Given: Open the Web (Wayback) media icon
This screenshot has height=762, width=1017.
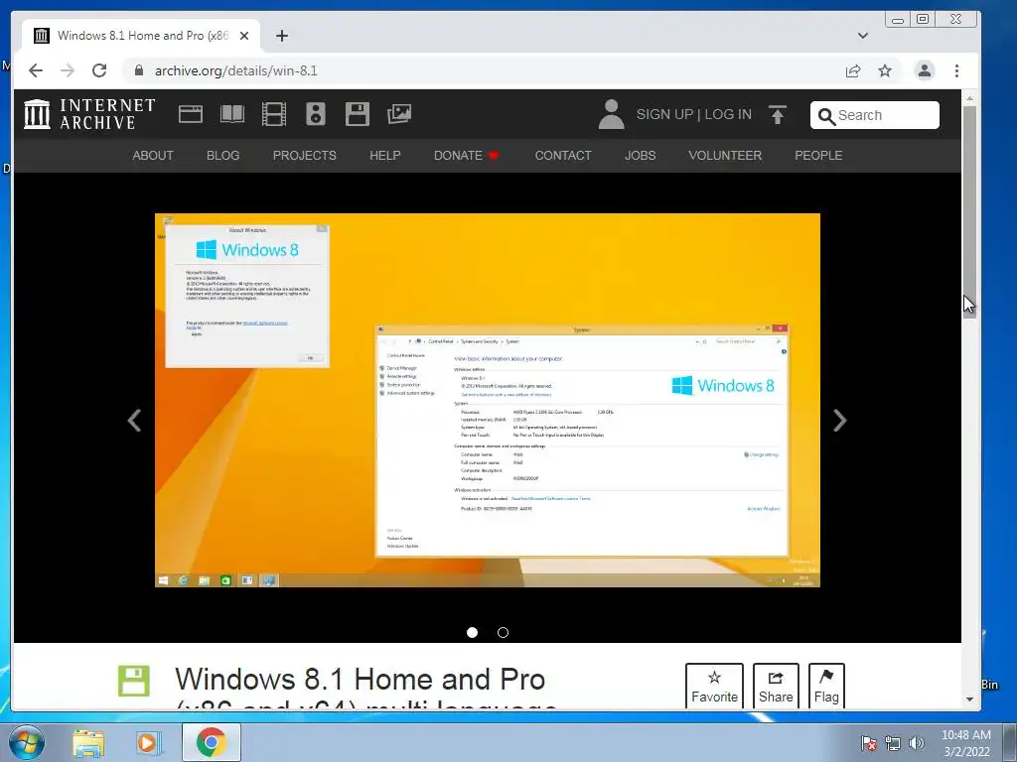Looking at the screenshot, I should coord(191,114).
